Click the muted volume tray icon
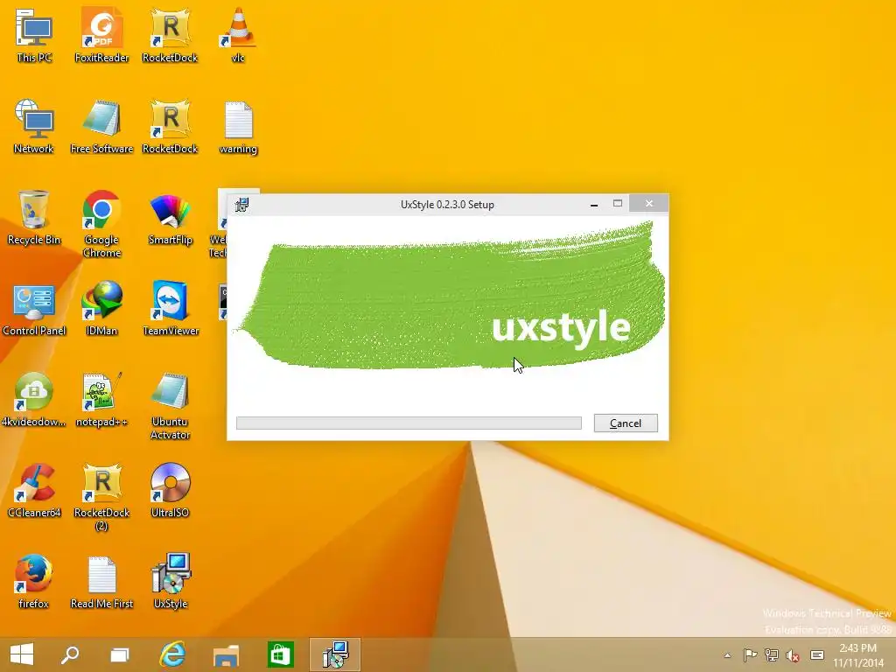Image resolution: width=896 pixels, height=672 pixels. (x=793, y=655)
